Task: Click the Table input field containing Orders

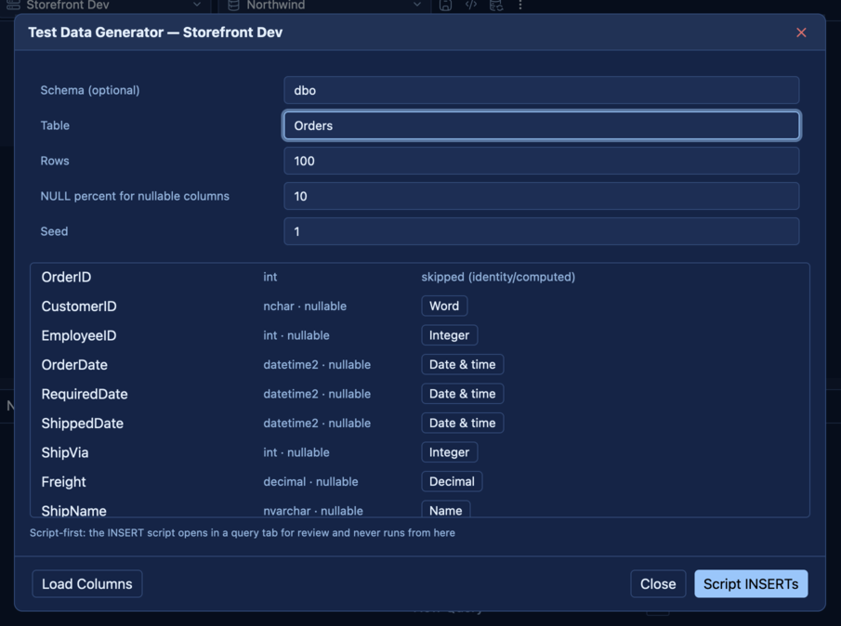Action: (541, 125)
